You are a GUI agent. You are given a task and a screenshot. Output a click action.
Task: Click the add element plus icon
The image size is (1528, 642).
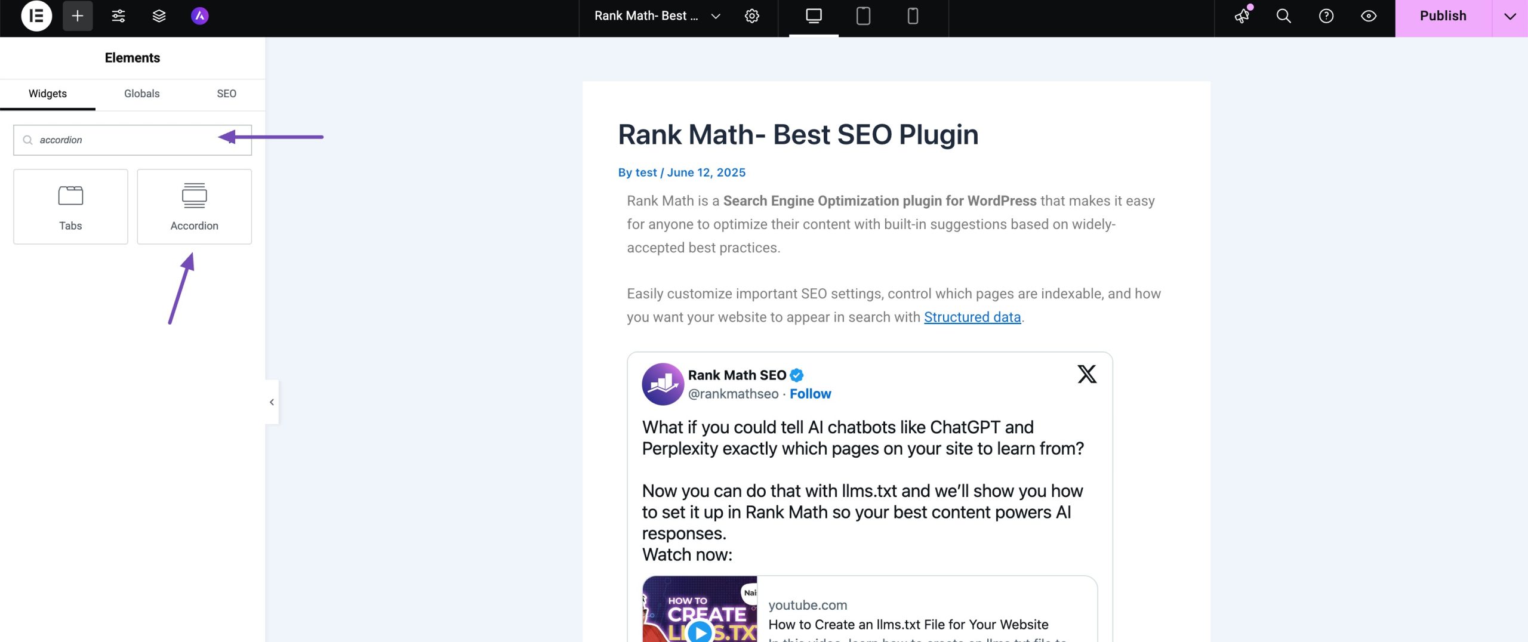[x=78, y=16]
